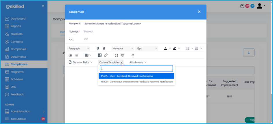The width and height of the screenshot is (273, 124).
Task: Collapse the sidebar with double chevron
Action: pos(43,6)
